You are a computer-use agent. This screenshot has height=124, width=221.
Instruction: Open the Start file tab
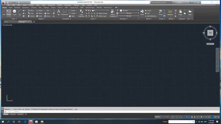[6, 22]
